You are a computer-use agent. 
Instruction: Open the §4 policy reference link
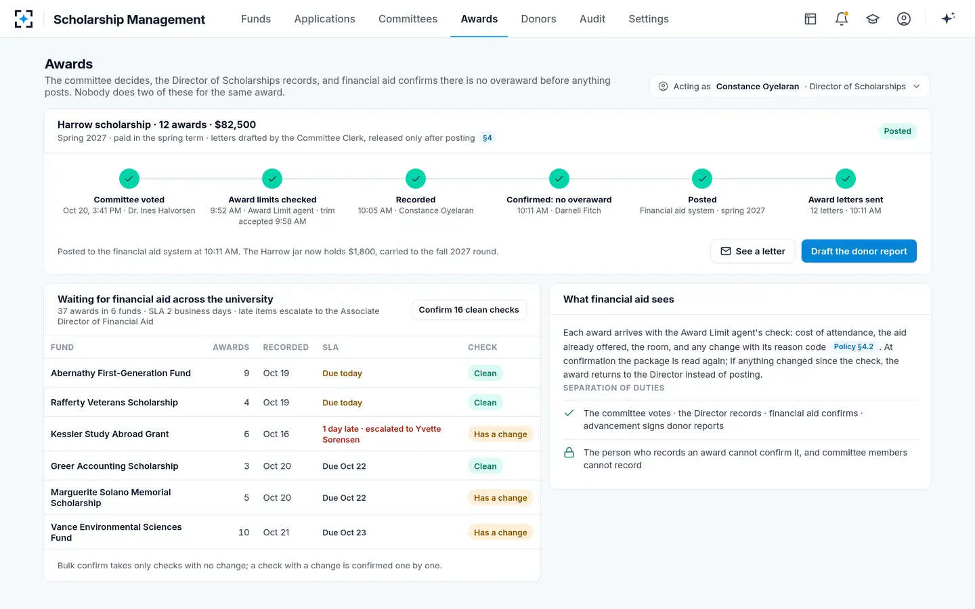tap(487, 138)
